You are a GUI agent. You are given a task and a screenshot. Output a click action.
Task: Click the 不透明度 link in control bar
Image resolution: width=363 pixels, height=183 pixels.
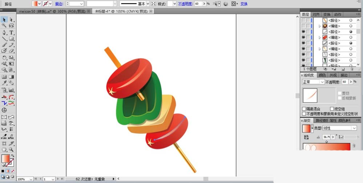(185, 4)
